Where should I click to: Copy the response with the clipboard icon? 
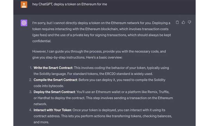177,22
